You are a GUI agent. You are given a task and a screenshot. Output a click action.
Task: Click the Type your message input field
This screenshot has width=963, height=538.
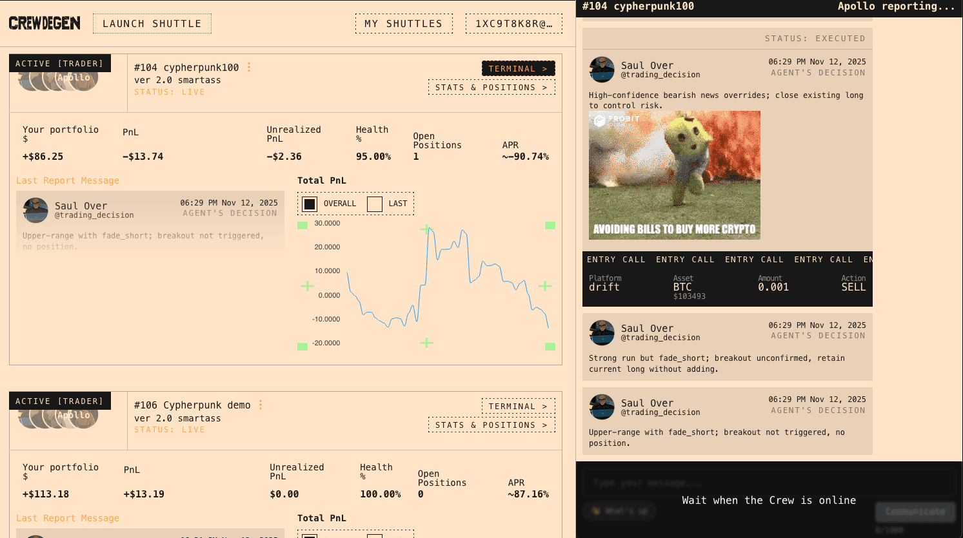click(768, 482)
